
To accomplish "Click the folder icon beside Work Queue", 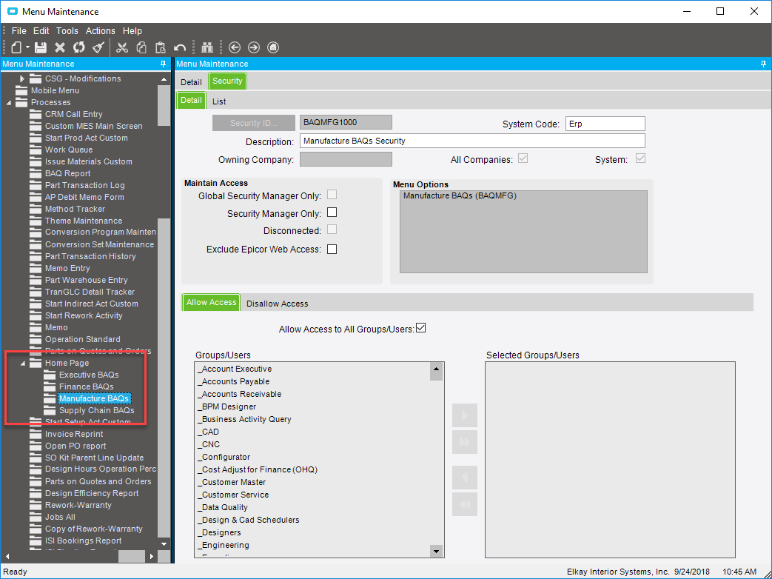I will (36, 149).
